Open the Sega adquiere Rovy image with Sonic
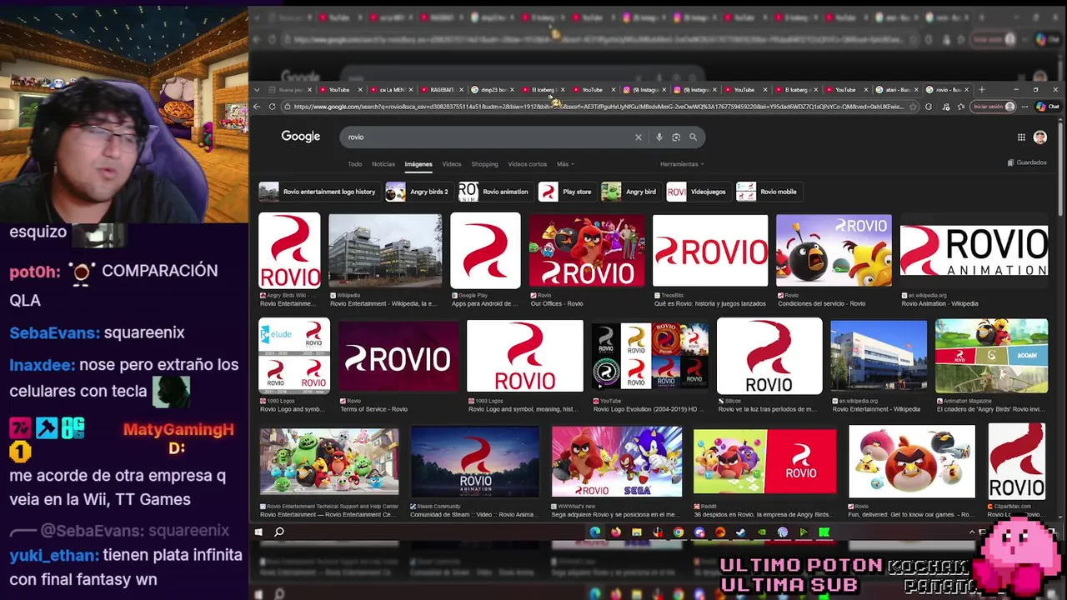 617,461
